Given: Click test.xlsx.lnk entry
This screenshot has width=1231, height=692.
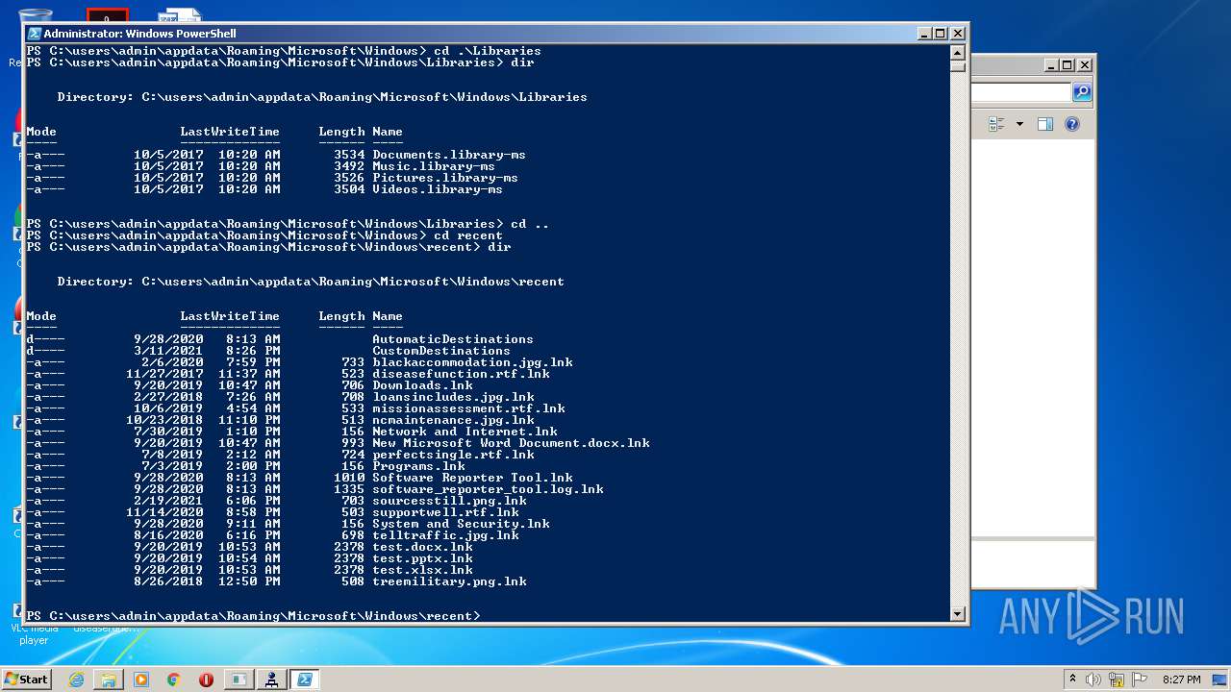Looking at the screenshot, I should tap(422, 570).
